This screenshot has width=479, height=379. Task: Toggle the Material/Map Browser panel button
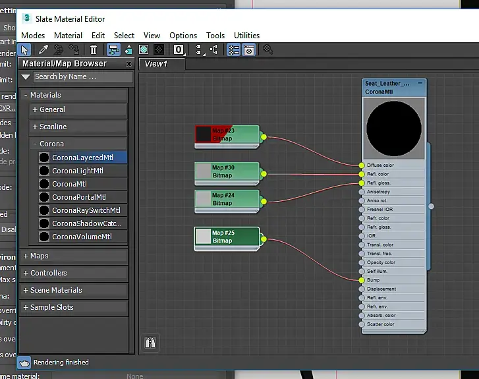(x=233, y=49)
